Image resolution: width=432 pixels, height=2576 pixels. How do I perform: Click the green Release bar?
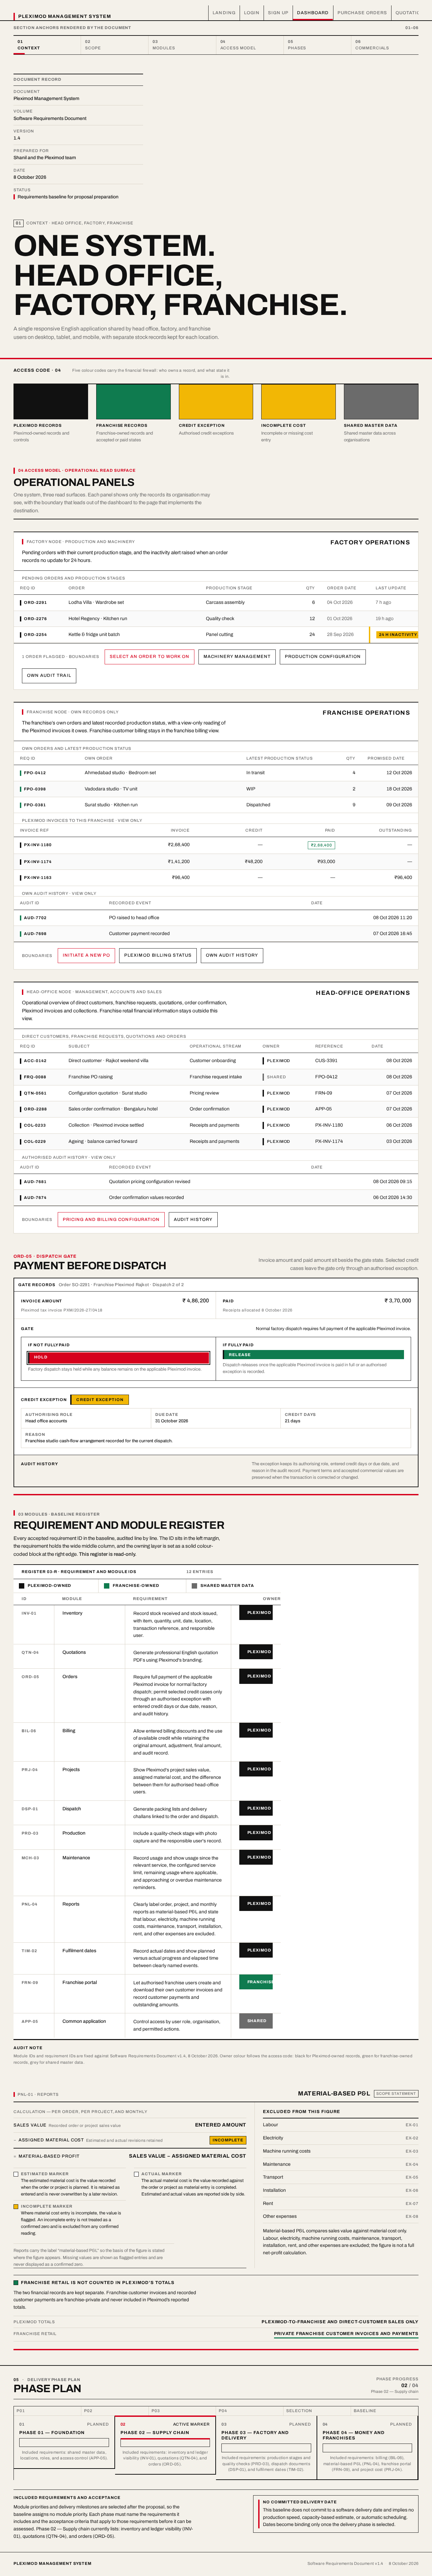[313, 1355]
